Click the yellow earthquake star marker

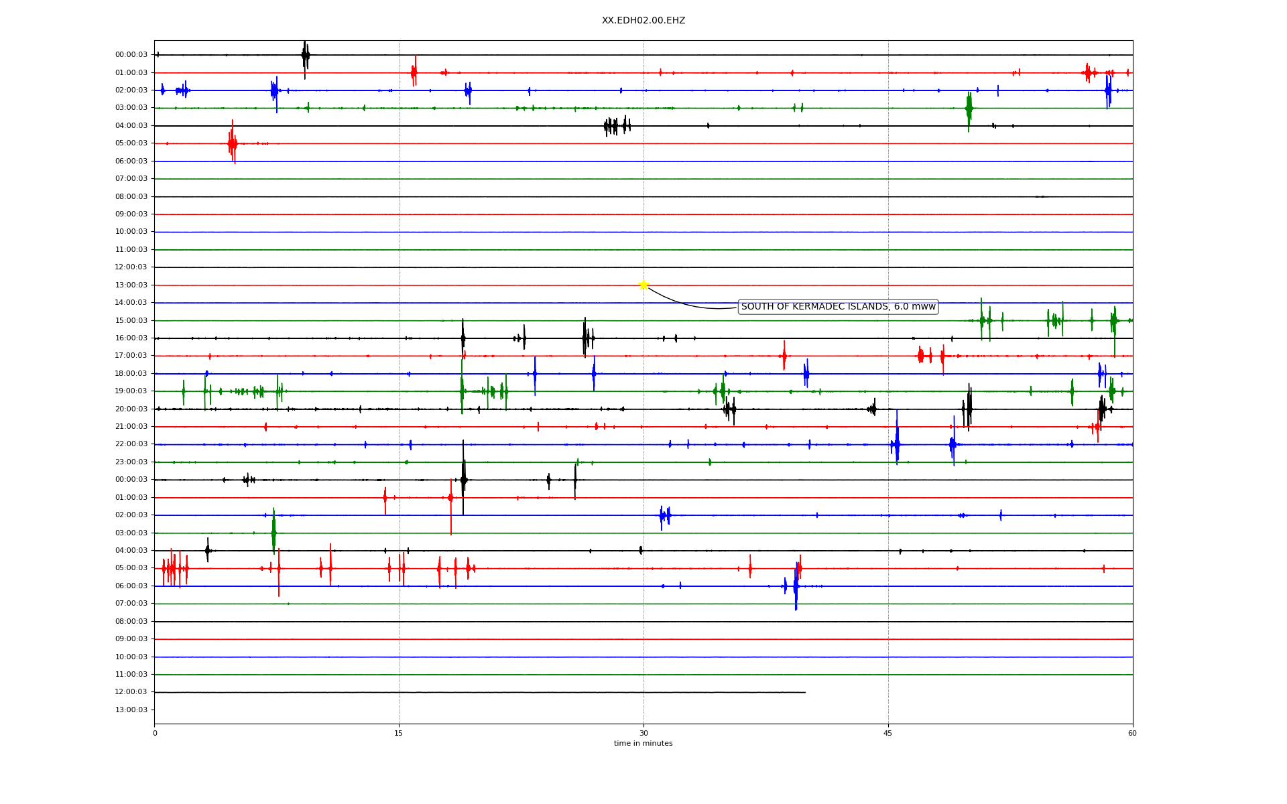point(643,285)
